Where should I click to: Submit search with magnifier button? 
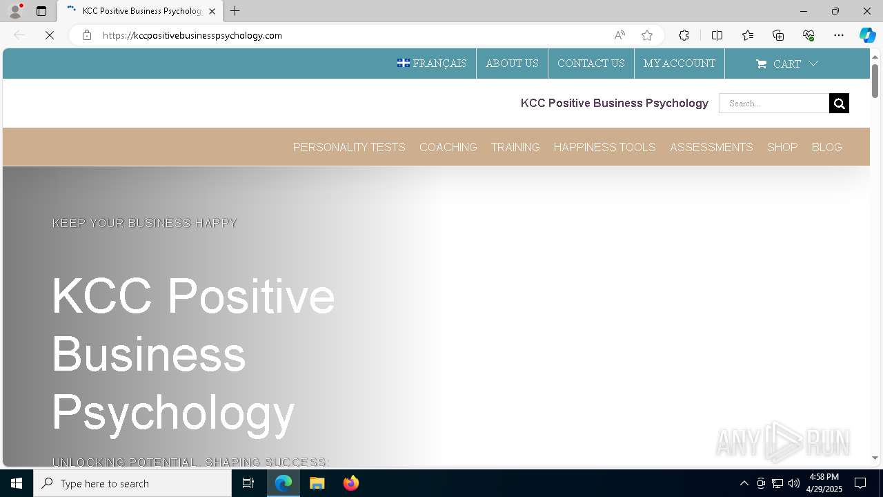[839, 104]
